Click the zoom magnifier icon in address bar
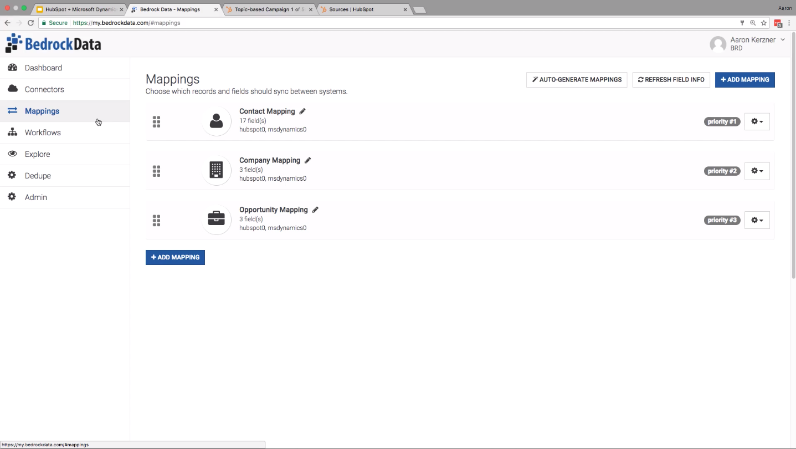This screenshot has width=796, height=449. [x=753, y=23]
